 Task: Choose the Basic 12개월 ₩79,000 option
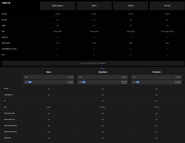49,82
